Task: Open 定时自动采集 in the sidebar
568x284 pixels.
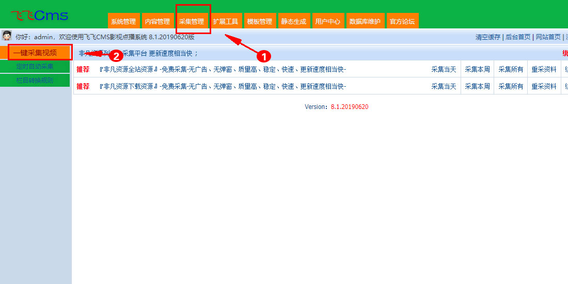Action: [x=35, y=67]
